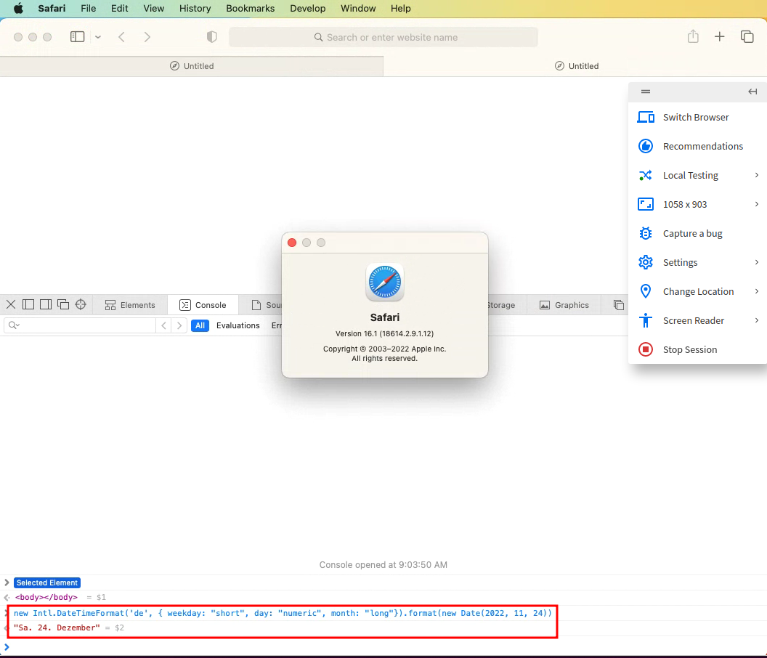Select Switch Browser
This screenshot has height=658, width=767.
[697, 118]
